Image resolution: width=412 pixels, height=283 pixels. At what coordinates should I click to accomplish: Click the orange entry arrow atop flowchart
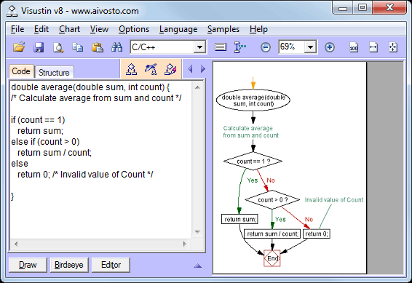[253, 84]
